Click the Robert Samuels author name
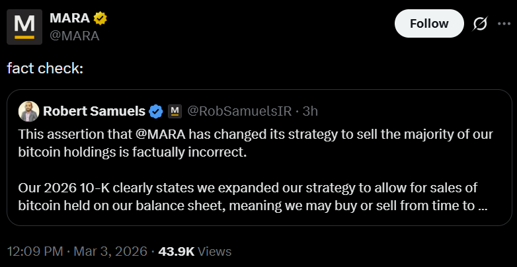The height and width of the screenshot is (267, 517). coord(94,111)
